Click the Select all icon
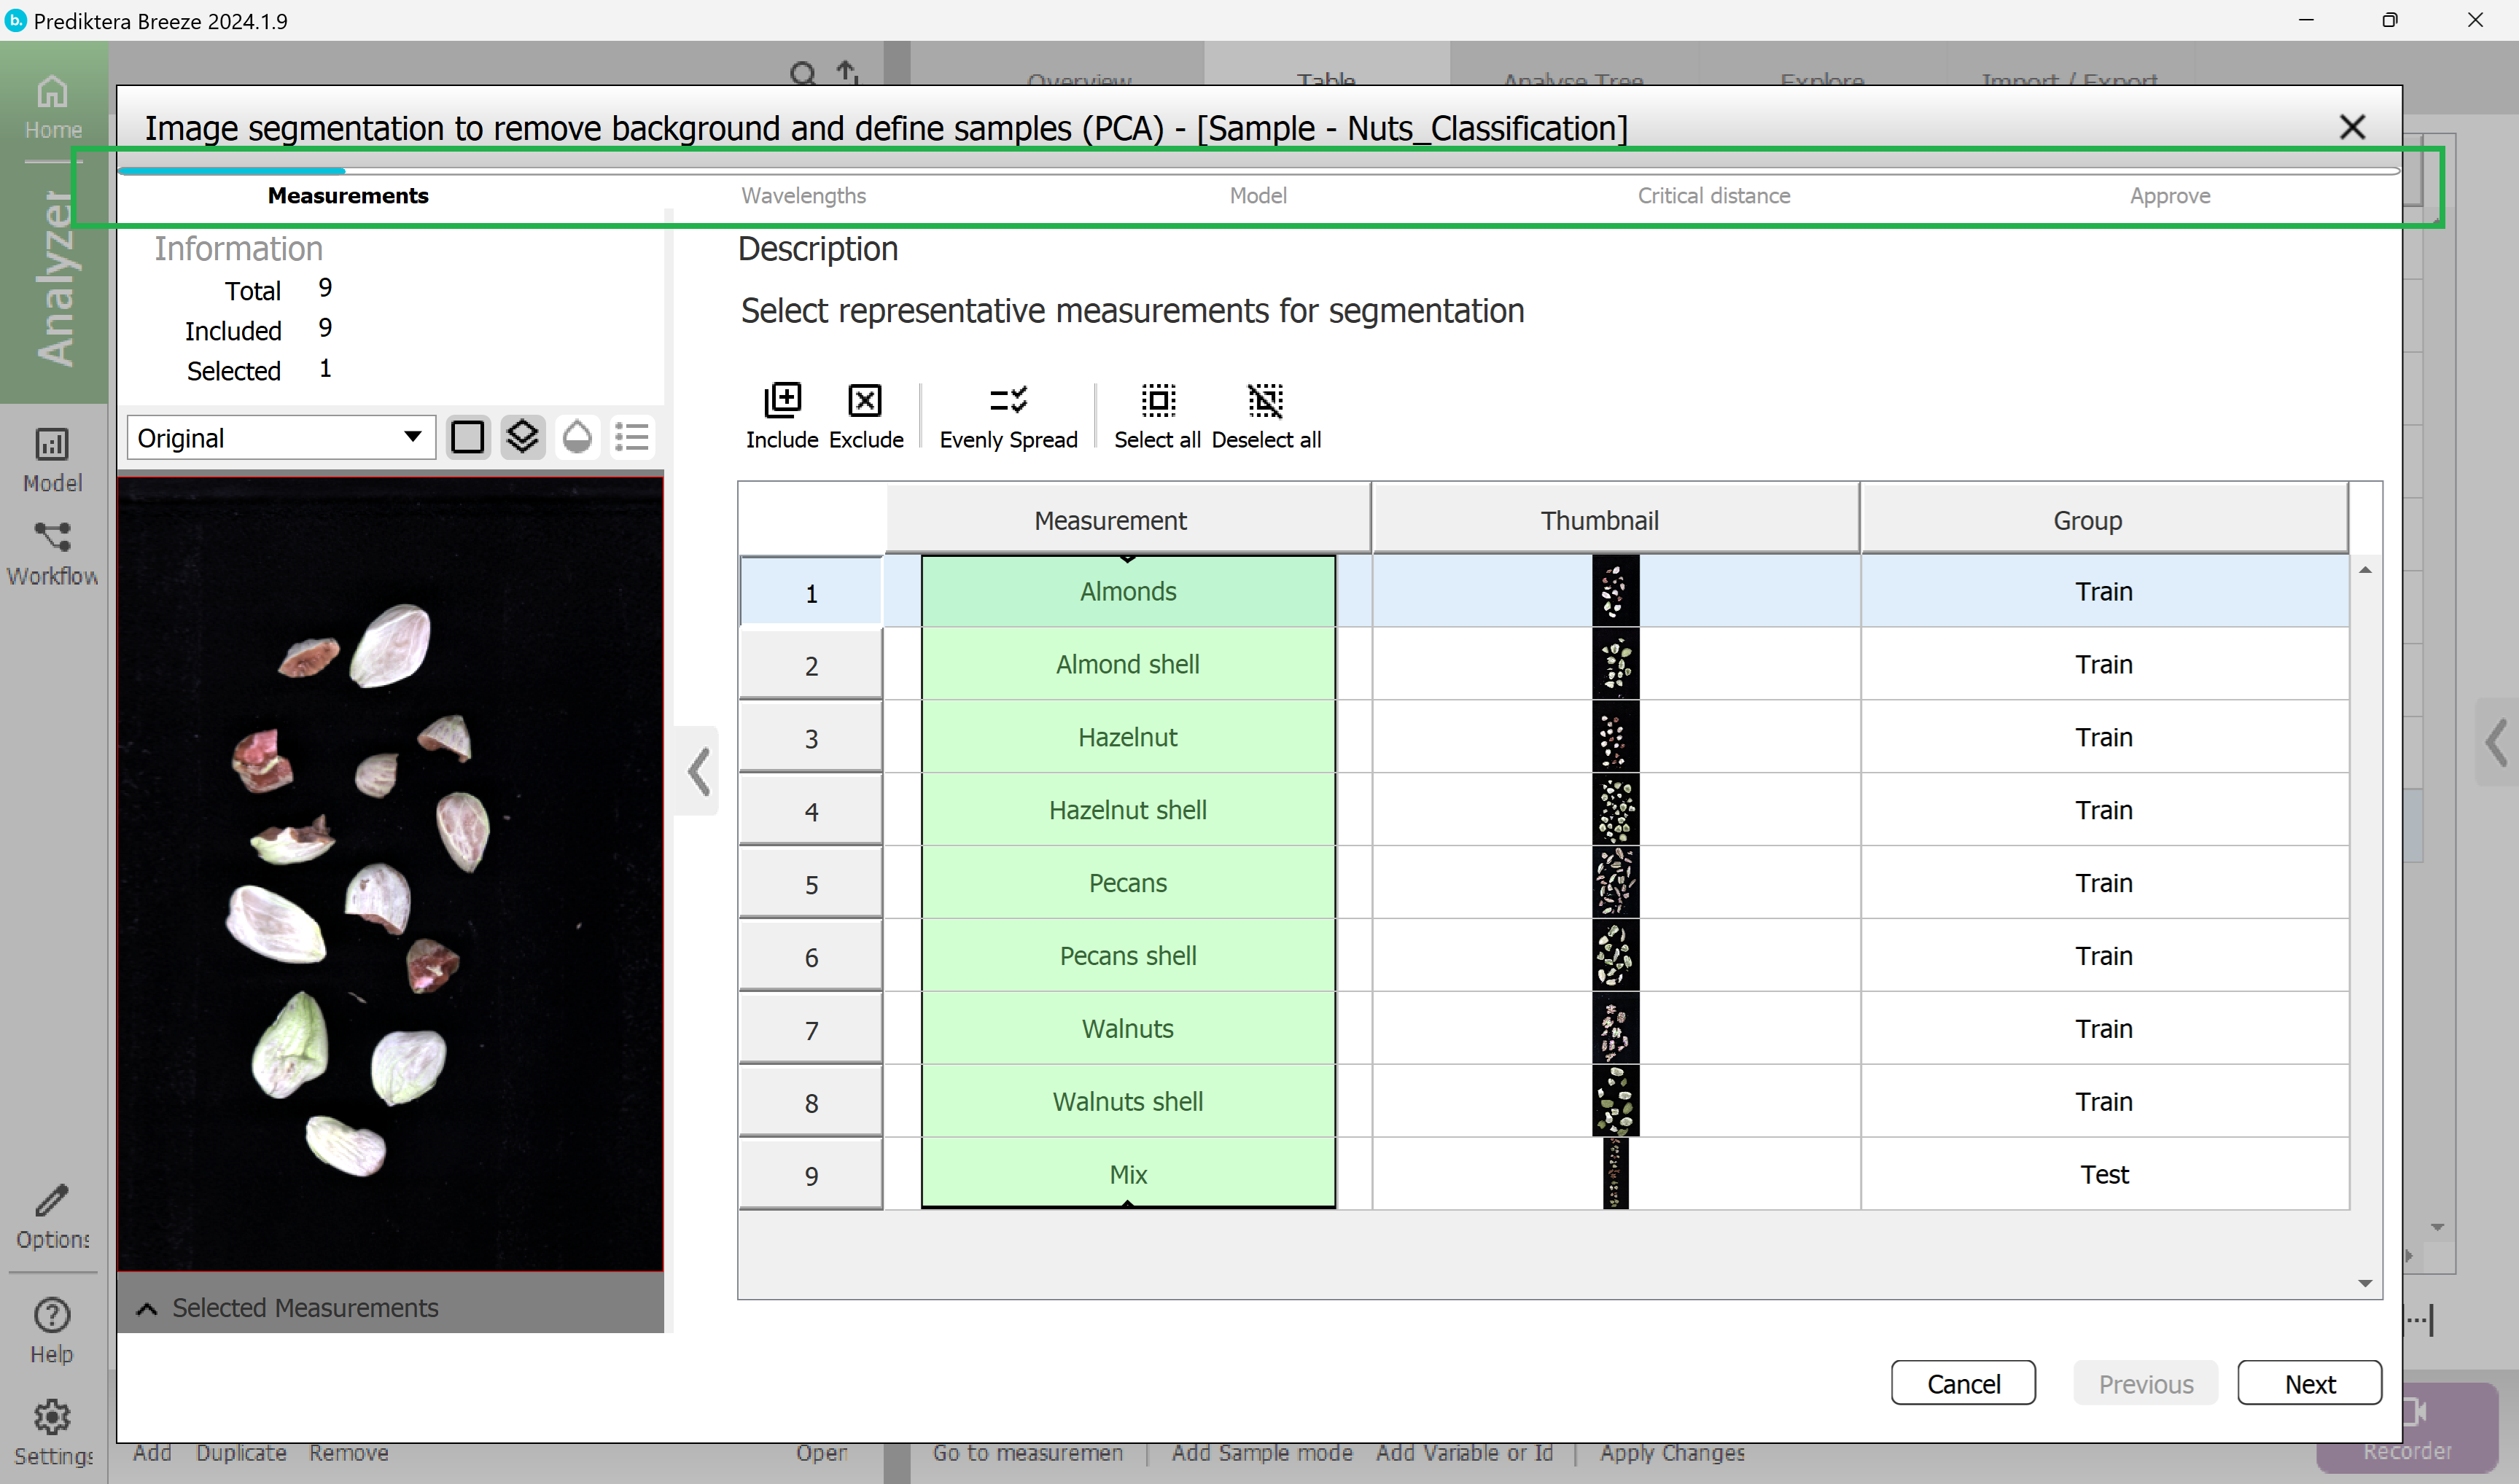This screenshot has height=1484, width=2519. coord(1158,400)
